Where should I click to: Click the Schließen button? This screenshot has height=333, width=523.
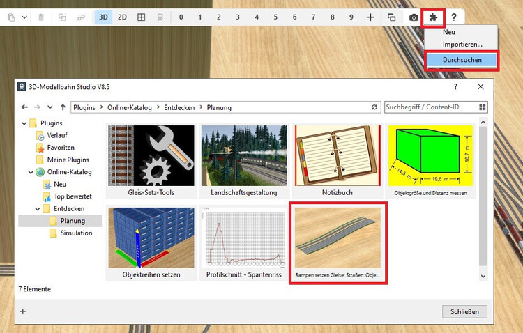(x=464, y=311)
